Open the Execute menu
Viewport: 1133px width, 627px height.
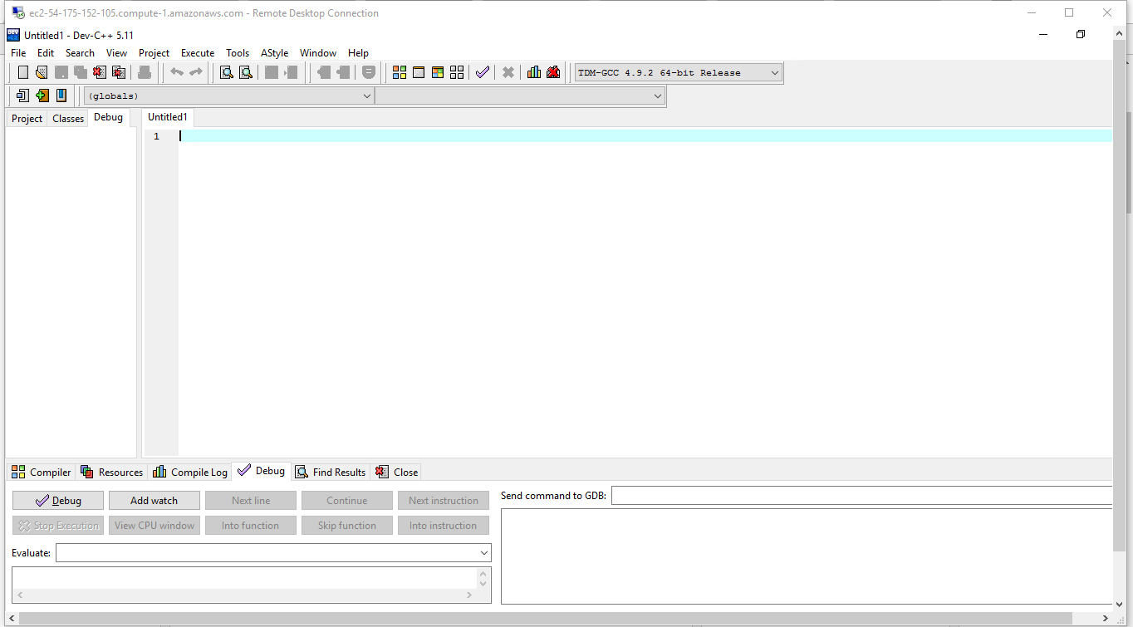tap(197, 52)
